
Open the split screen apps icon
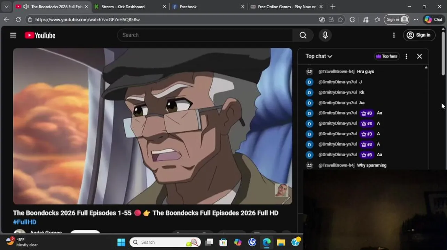(331, 19)
